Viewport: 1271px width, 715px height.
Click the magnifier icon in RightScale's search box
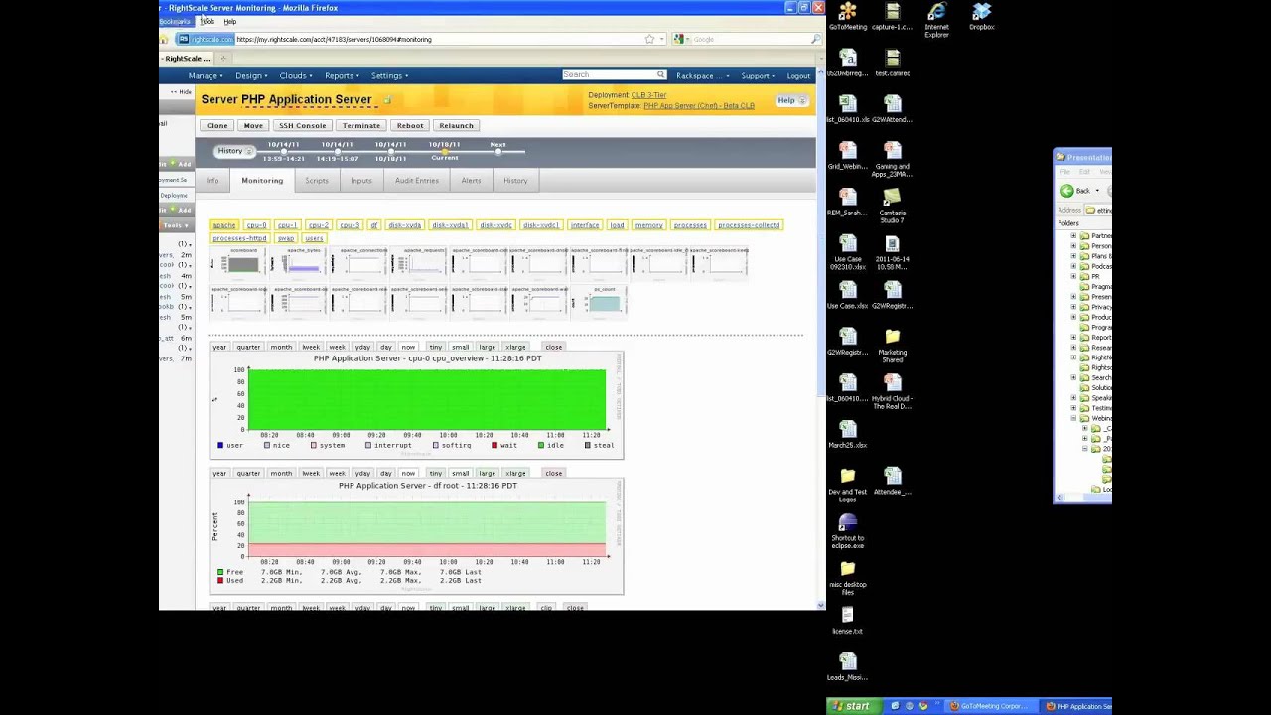[660, 74]
